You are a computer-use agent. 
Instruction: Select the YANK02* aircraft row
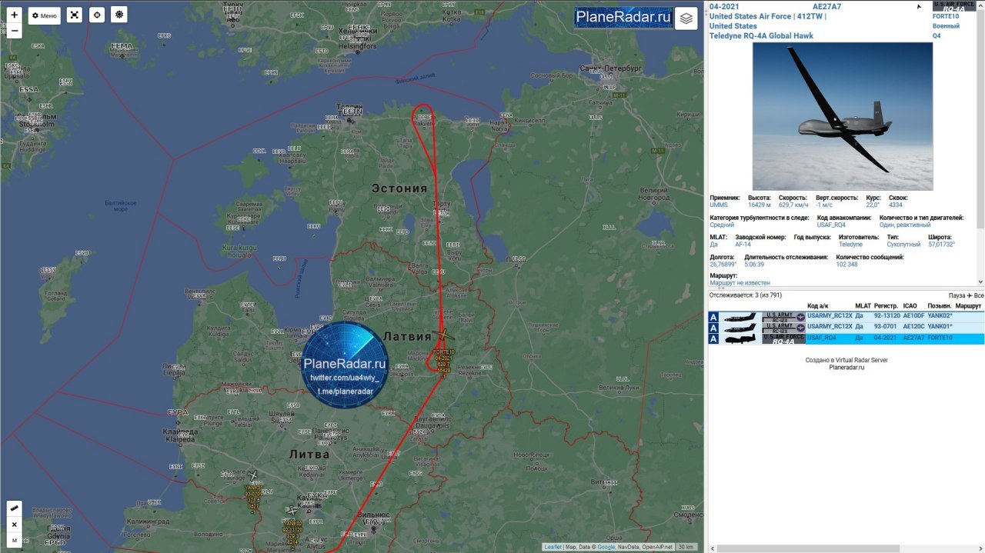846,316
